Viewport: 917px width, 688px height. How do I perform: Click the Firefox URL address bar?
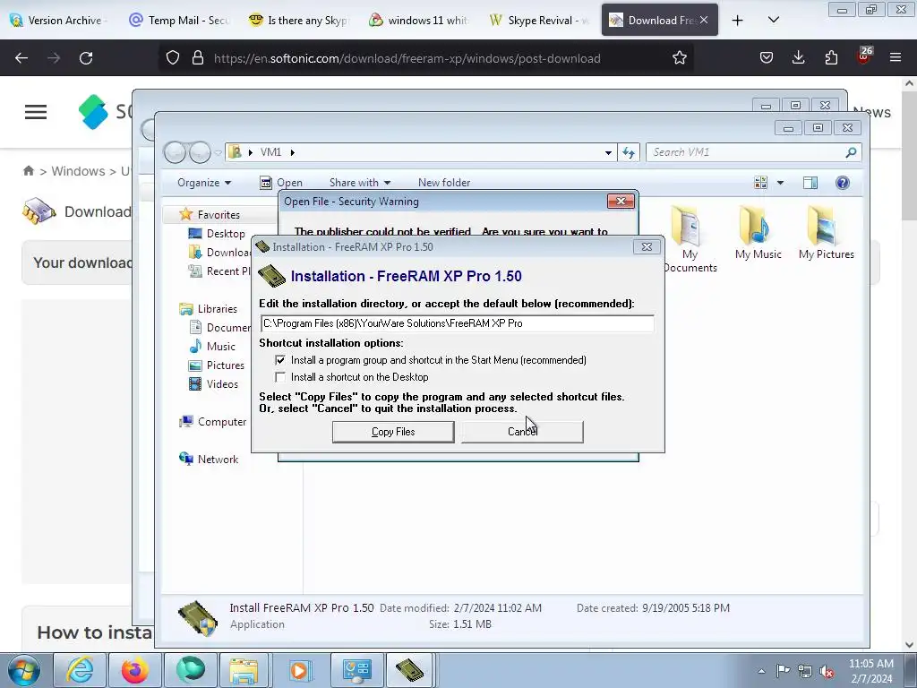(x=407, y=58)
